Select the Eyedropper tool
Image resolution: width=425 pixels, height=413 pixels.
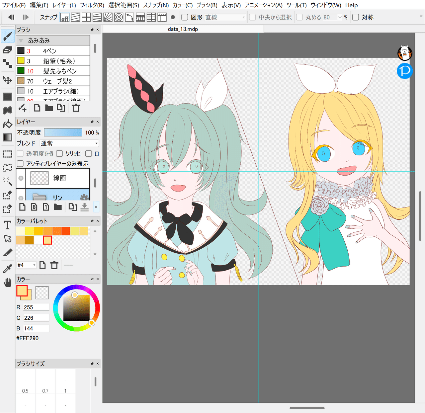pyautogui.click(x=7, y=269)
